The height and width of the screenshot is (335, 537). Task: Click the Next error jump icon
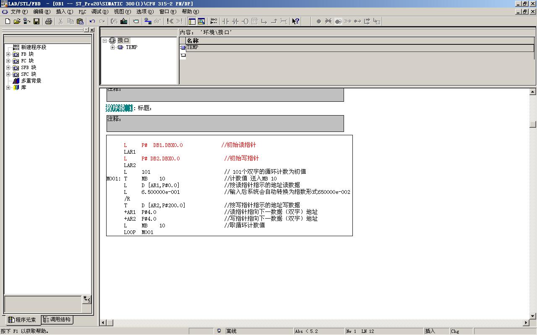pyautogui.click(x=180, y=21)
